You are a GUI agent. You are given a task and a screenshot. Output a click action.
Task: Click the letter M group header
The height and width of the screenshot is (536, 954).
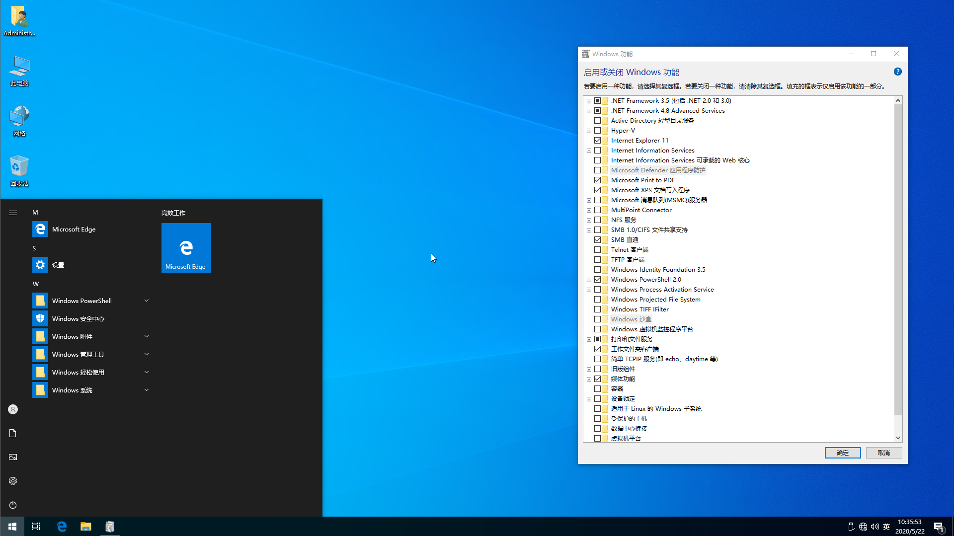point(35,213)
